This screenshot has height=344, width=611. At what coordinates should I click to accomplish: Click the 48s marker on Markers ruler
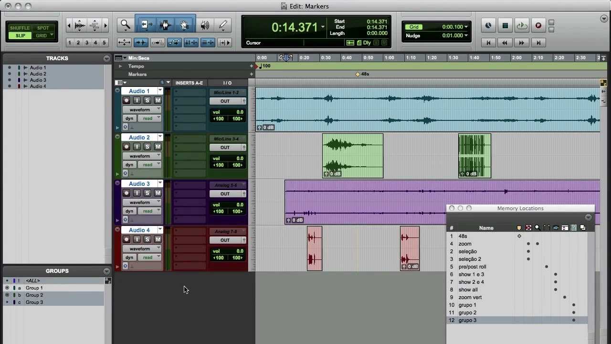358,74
